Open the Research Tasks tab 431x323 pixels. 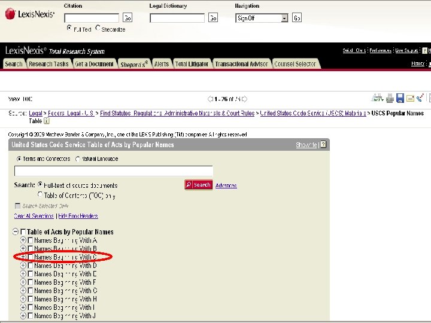pos(48,64)
